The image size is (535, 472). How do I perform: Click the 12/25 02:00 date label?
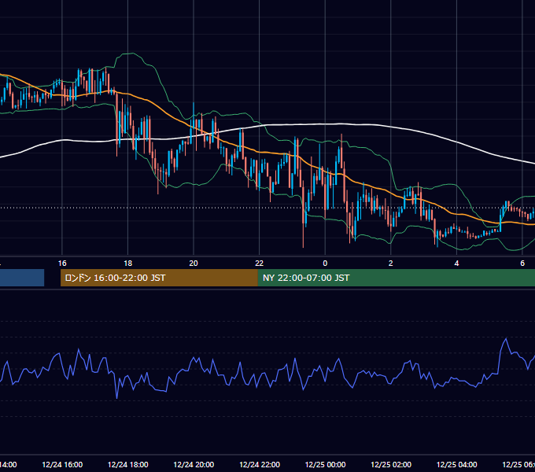click(391, 464)
